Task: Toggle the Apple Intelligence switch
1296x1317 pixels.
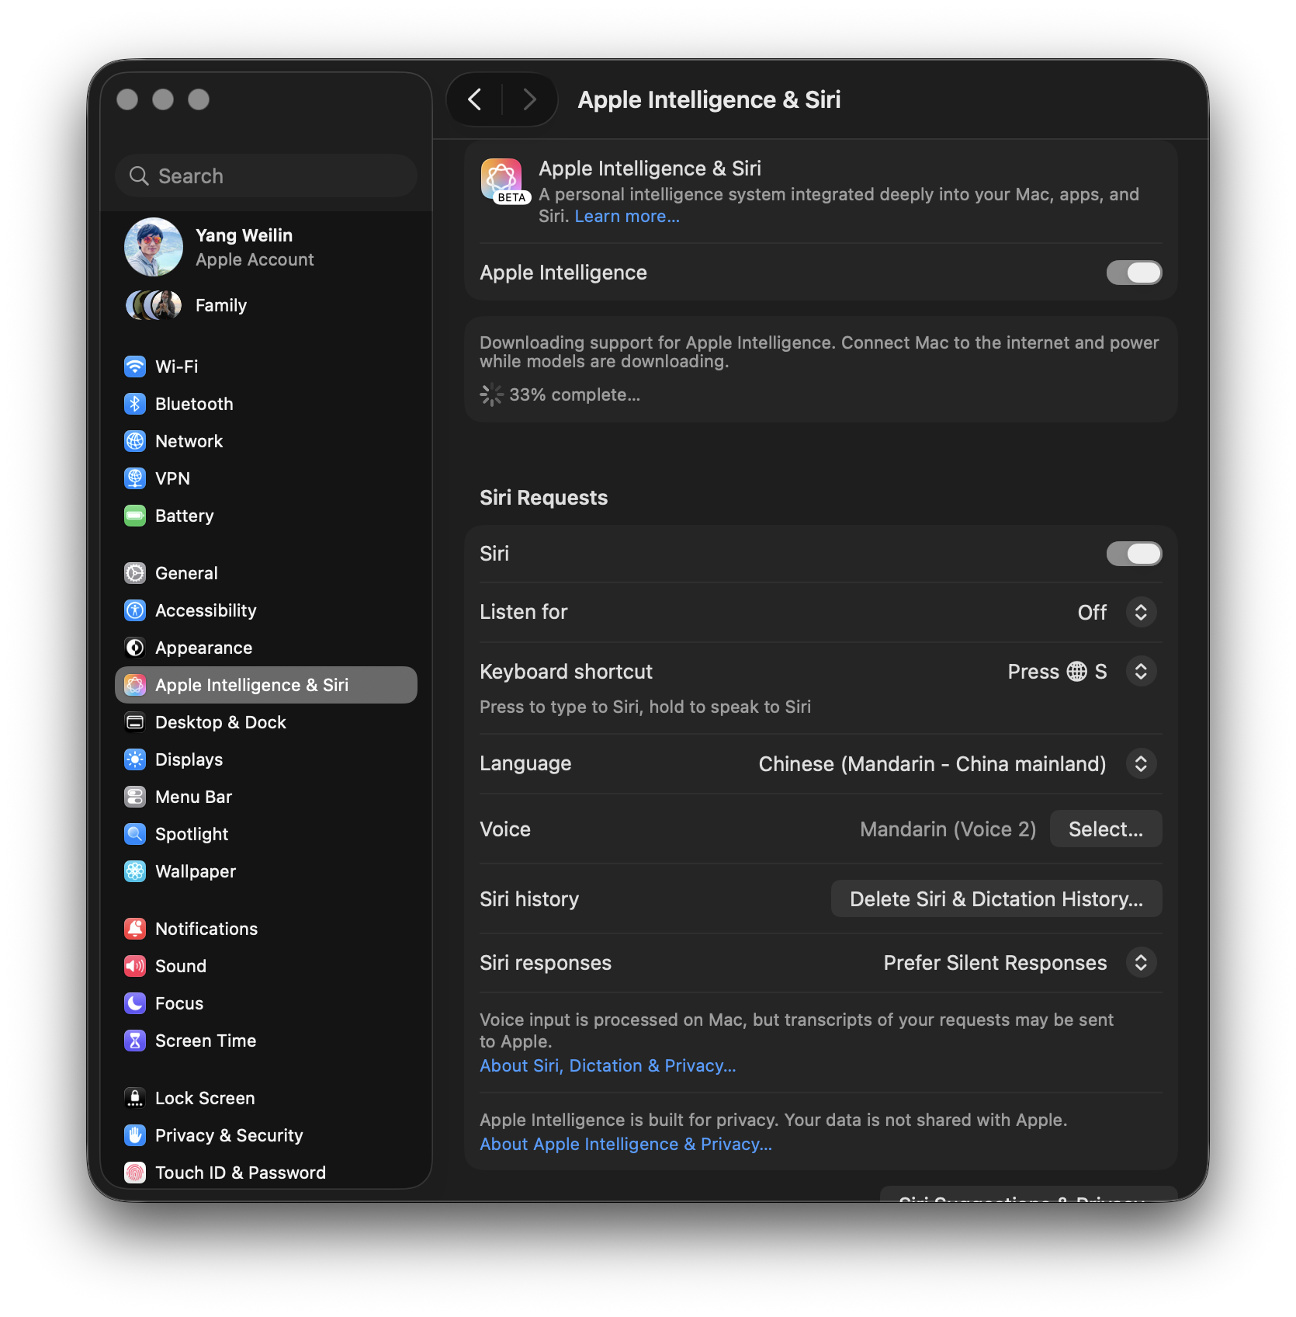Action: [x=1134, y=273]
